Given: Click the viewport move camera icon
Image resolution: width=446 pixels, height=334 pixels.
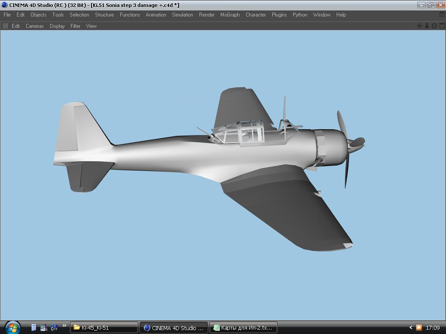Looking at the screenshot, I should point(419,26).
